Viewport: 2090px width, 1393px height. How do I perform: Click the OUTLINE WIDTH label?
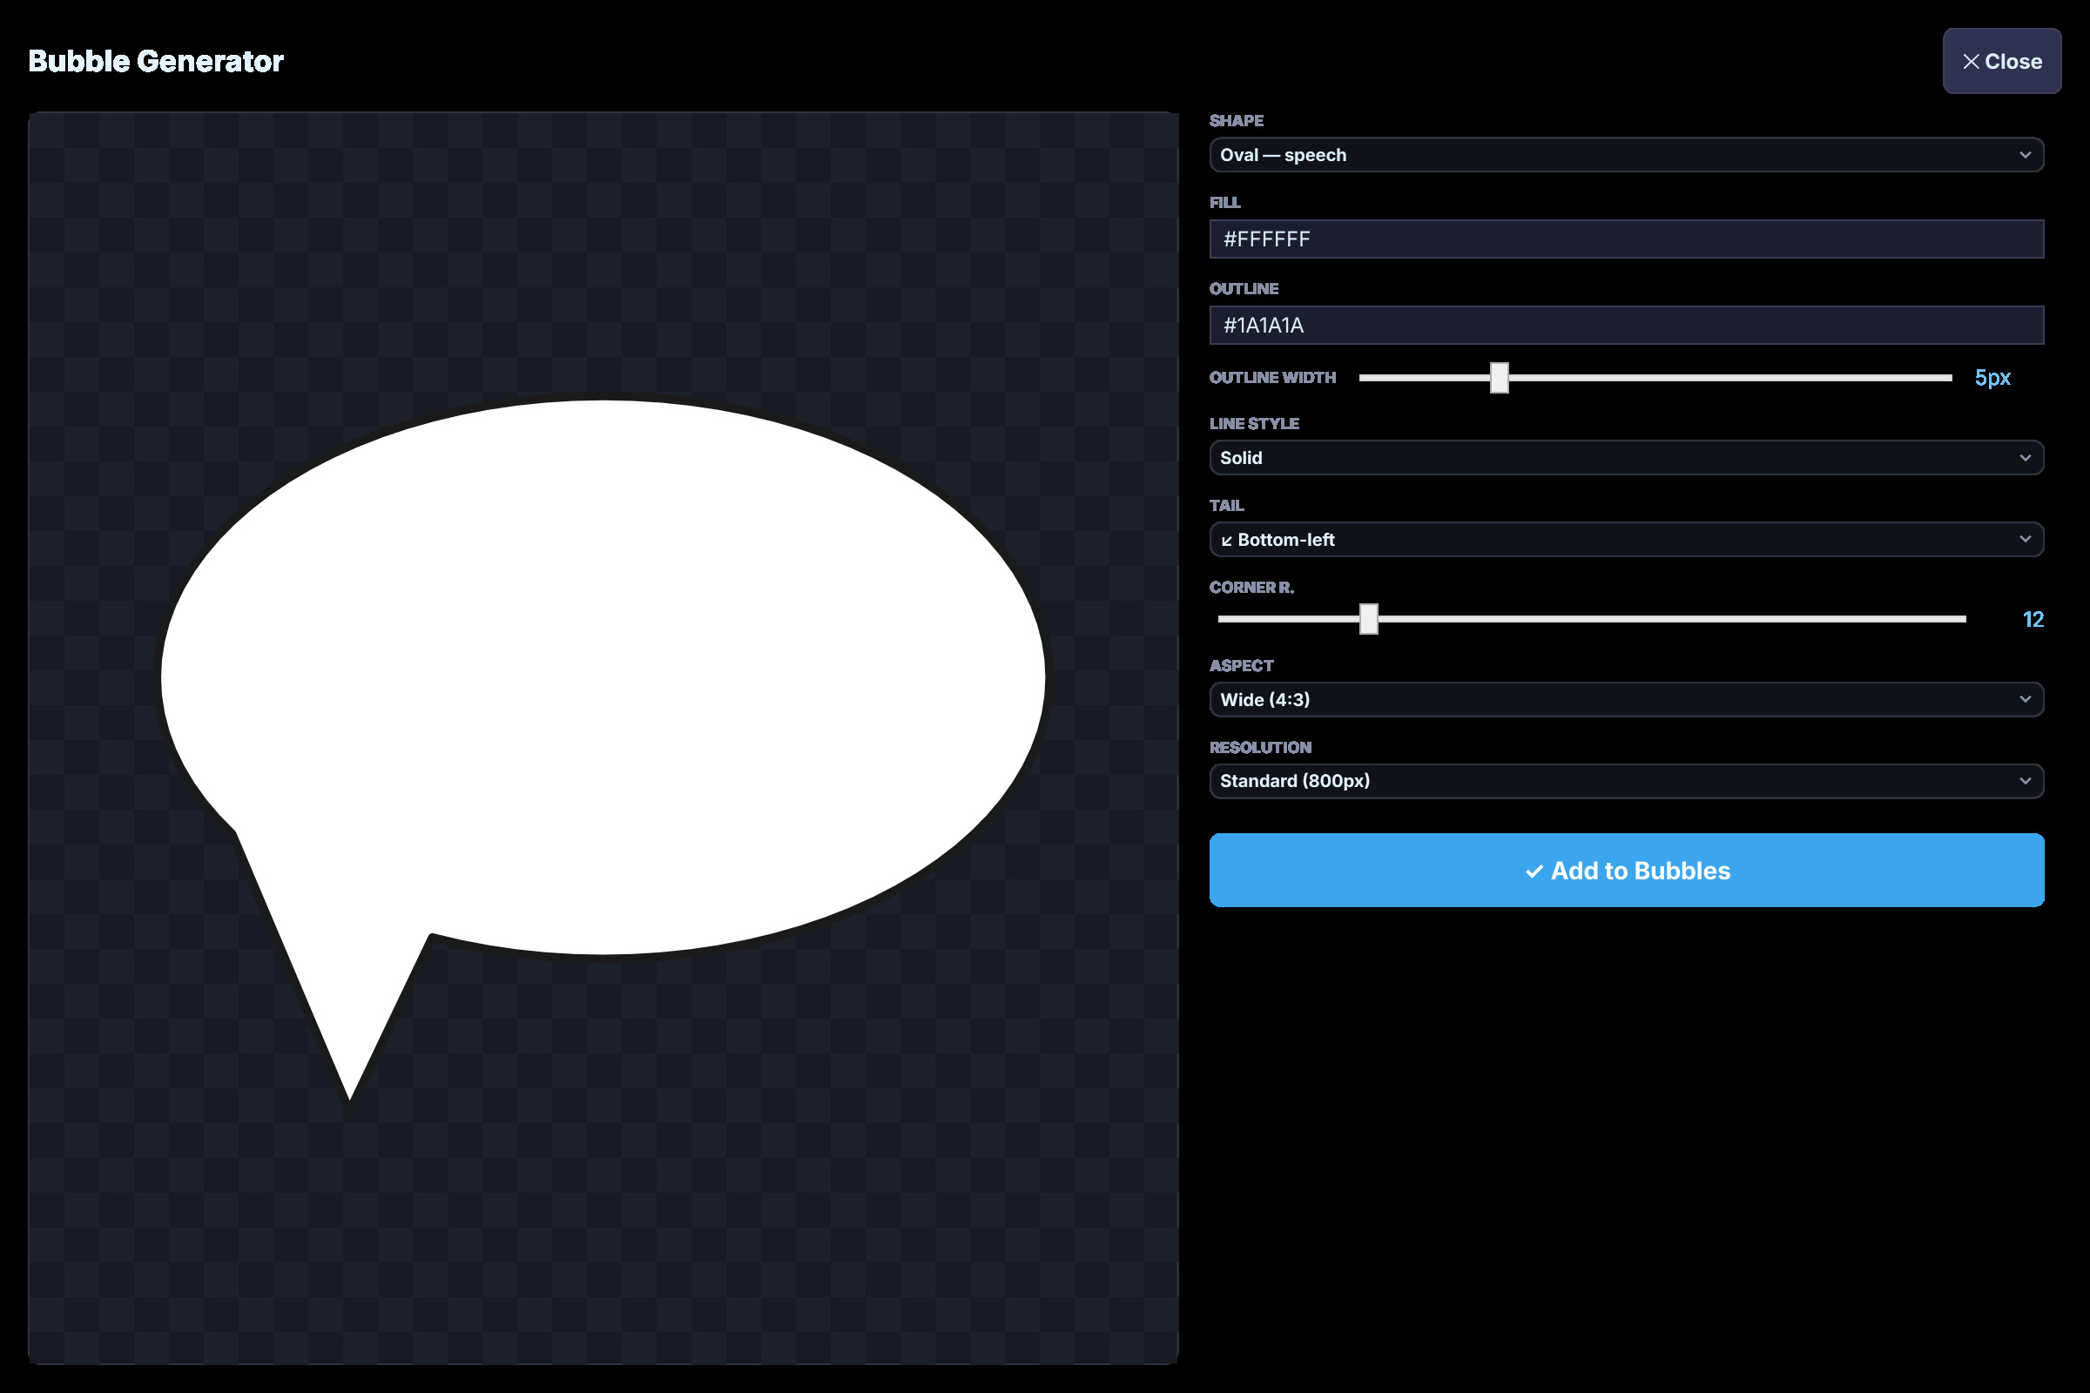coord(1272,378)
